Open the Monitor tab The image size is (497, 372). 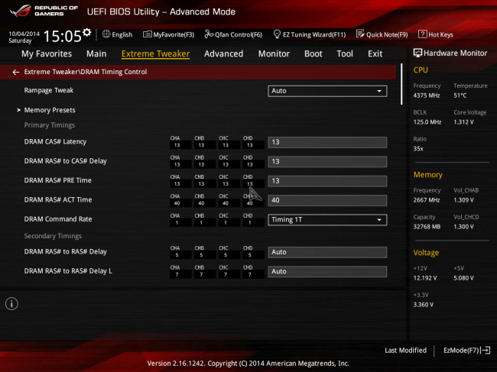point(274,54)
